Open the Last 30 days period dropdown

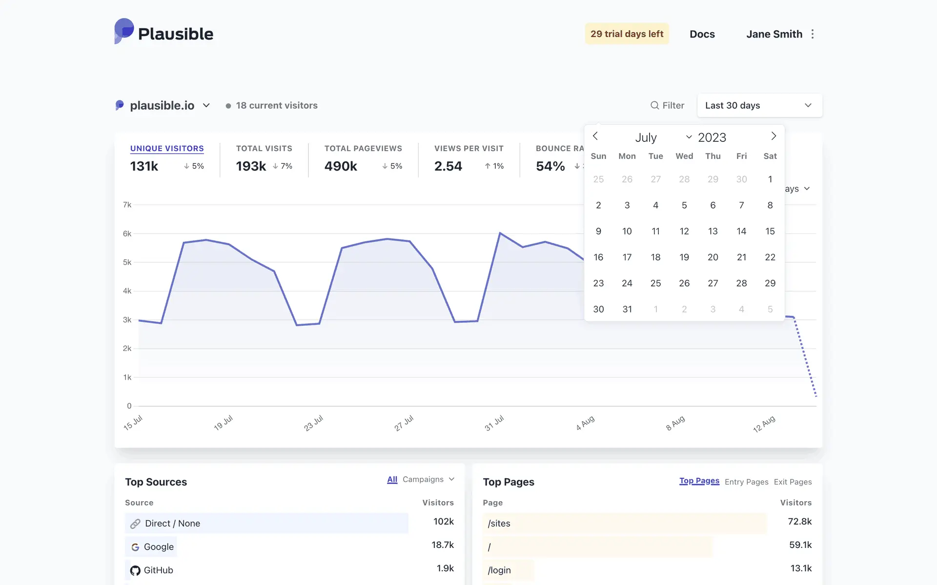coord(759,105)
